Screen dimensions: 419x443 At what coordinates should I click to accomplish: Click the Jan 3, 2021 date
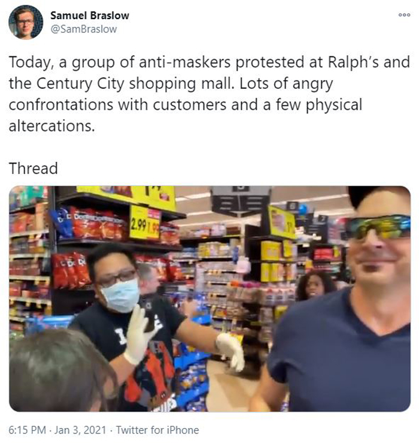pos(80,430)
